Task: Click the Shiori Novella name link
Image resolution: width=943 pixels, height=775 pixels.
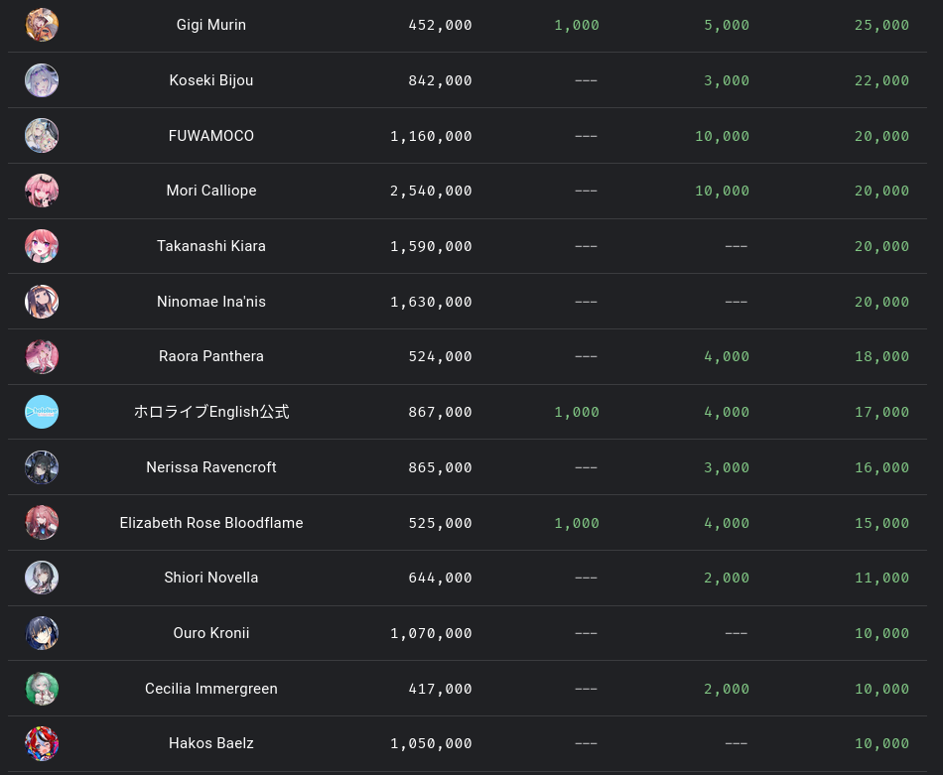Action: tap(211, 578)
